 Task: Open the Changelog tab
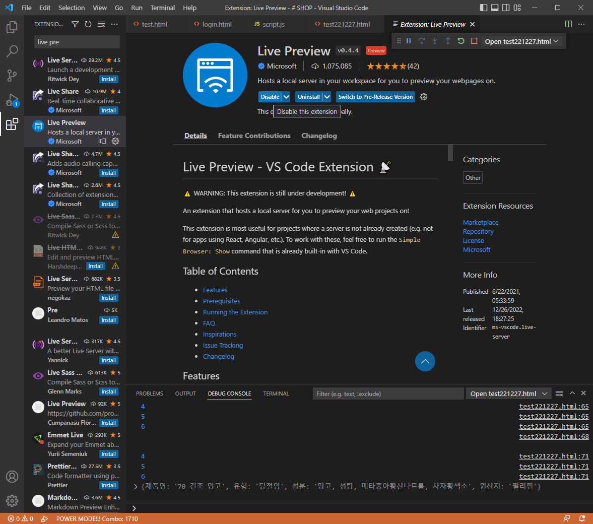coord(319,136)
